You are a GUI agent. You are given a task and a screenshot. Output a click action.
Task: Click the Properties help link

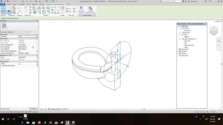(x=5, y=109)
